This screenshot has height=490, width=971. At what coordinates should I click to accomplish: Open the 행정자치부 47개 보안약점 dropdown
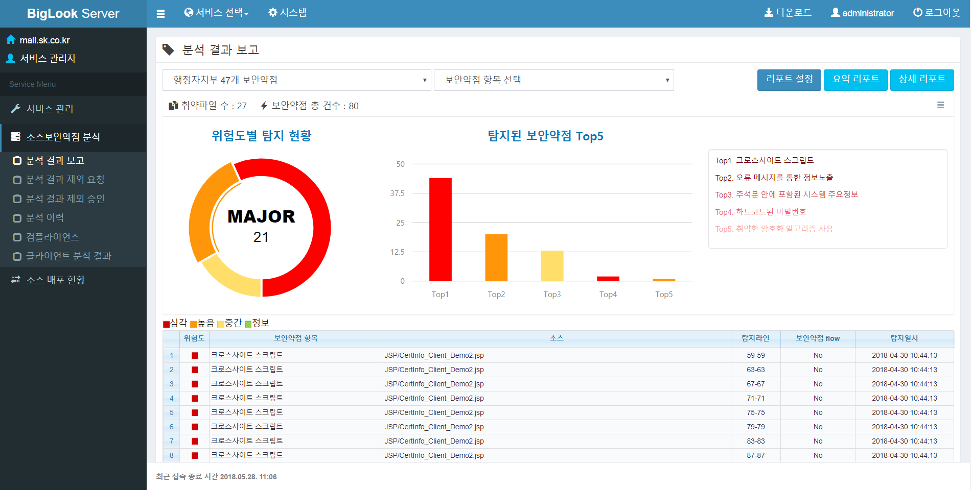(x=296, y=80)
